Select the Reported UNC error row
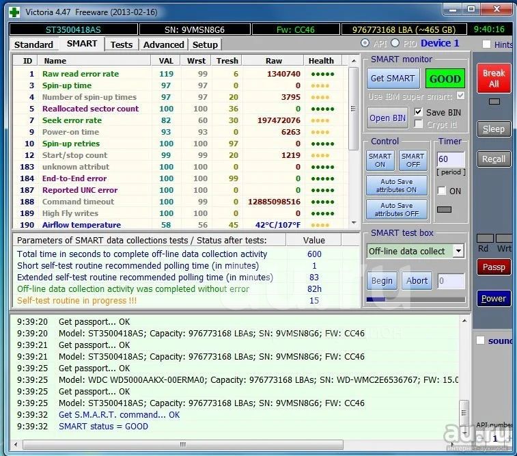The height and width of the screenshot is (456, 517). 180,190
